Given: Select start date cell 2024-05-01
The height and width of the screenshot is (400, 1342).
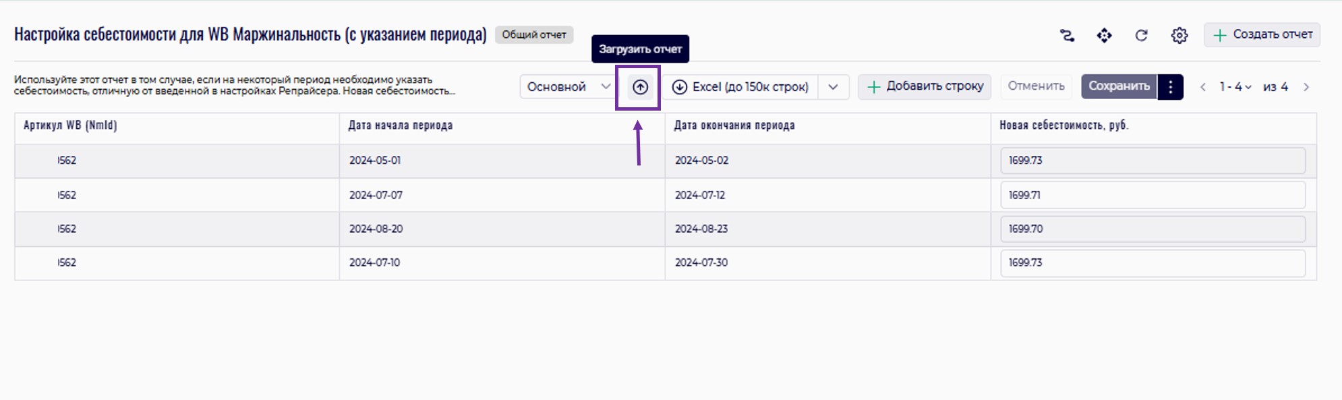Looking at the screenshot, I should pyautogui.click(x=502, y=161).
